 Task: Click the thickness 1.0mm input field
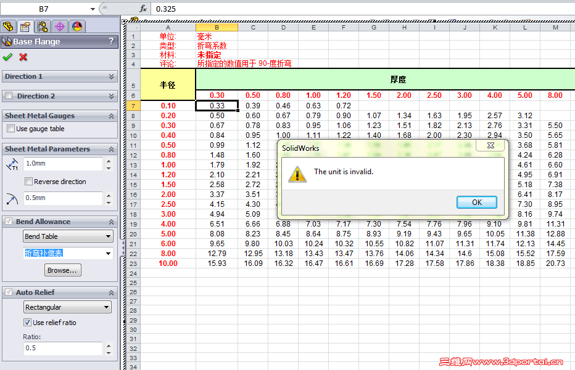pos(63,164)
